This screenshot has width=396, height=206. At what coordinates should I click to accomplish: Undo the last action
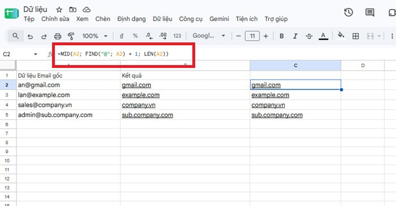coord(30,36)
